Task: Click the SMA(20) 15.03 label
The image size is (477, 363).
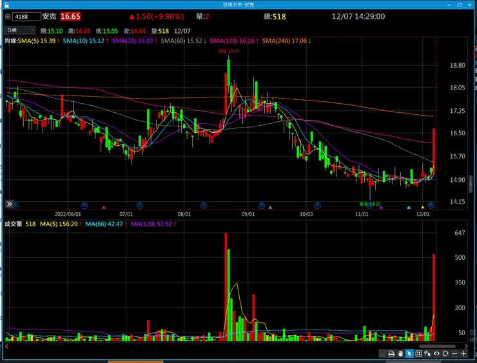Action: 132,41
